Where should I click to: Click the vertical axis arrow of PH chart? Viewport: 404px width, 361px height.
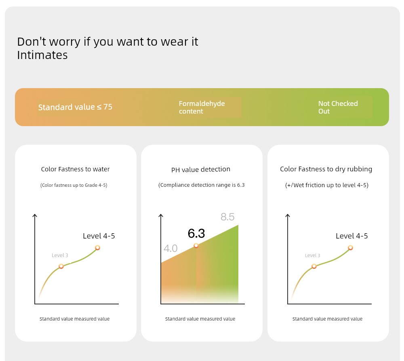point(161,215)
